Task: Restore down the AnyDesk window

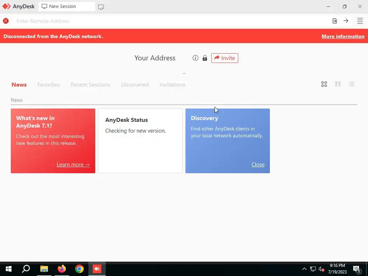Action: [x=345, y=6]
